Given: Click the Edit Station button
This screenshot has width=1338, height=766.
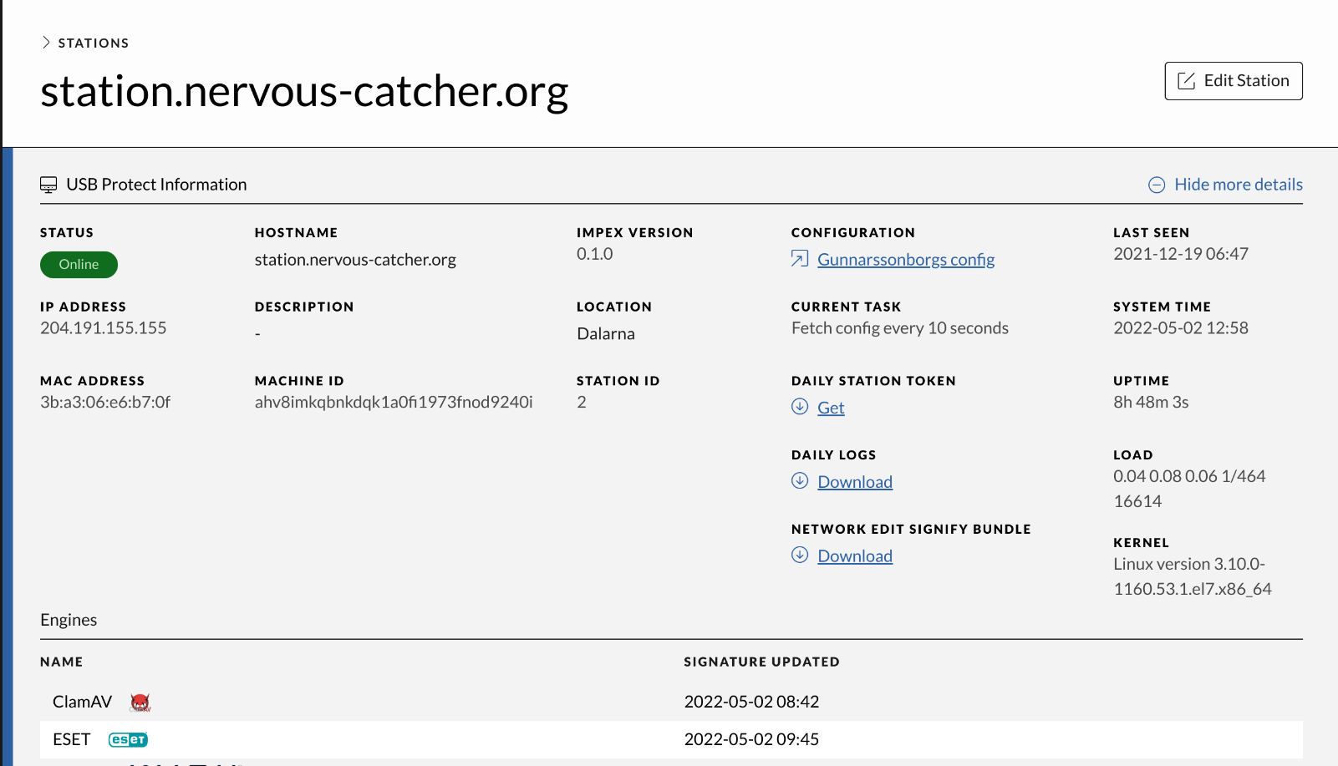Looking at the screenshot, I should [1233, 81].
